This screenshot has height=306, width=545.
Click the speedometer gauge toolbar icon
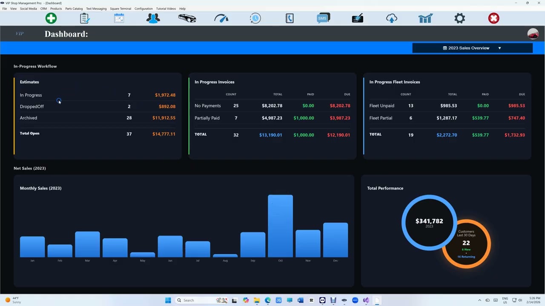[221, 18]
